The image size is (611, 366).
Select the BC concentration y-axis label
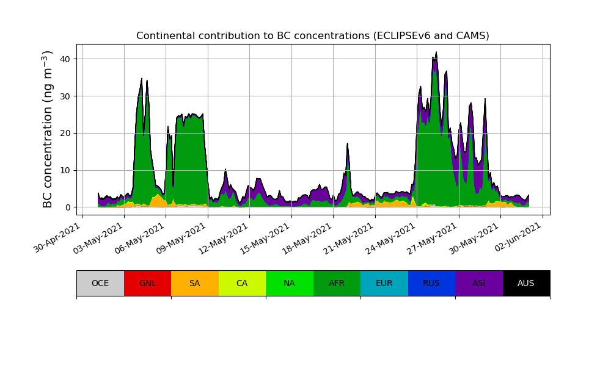(48, 129)
